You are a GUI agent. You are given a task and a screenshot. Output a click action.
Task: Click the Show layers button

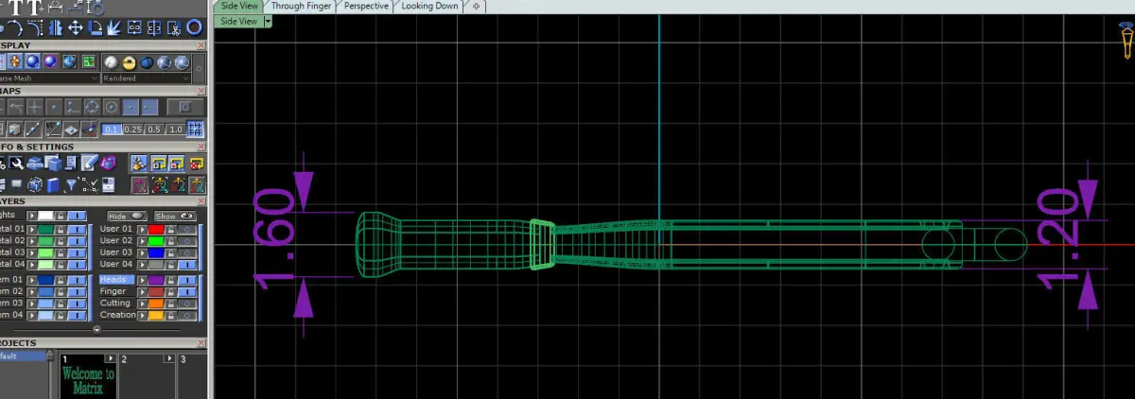click(x=175, y=216)
